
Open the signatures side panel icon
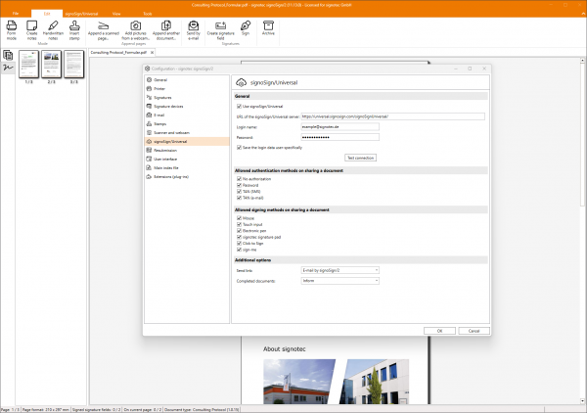pos(8,68)
